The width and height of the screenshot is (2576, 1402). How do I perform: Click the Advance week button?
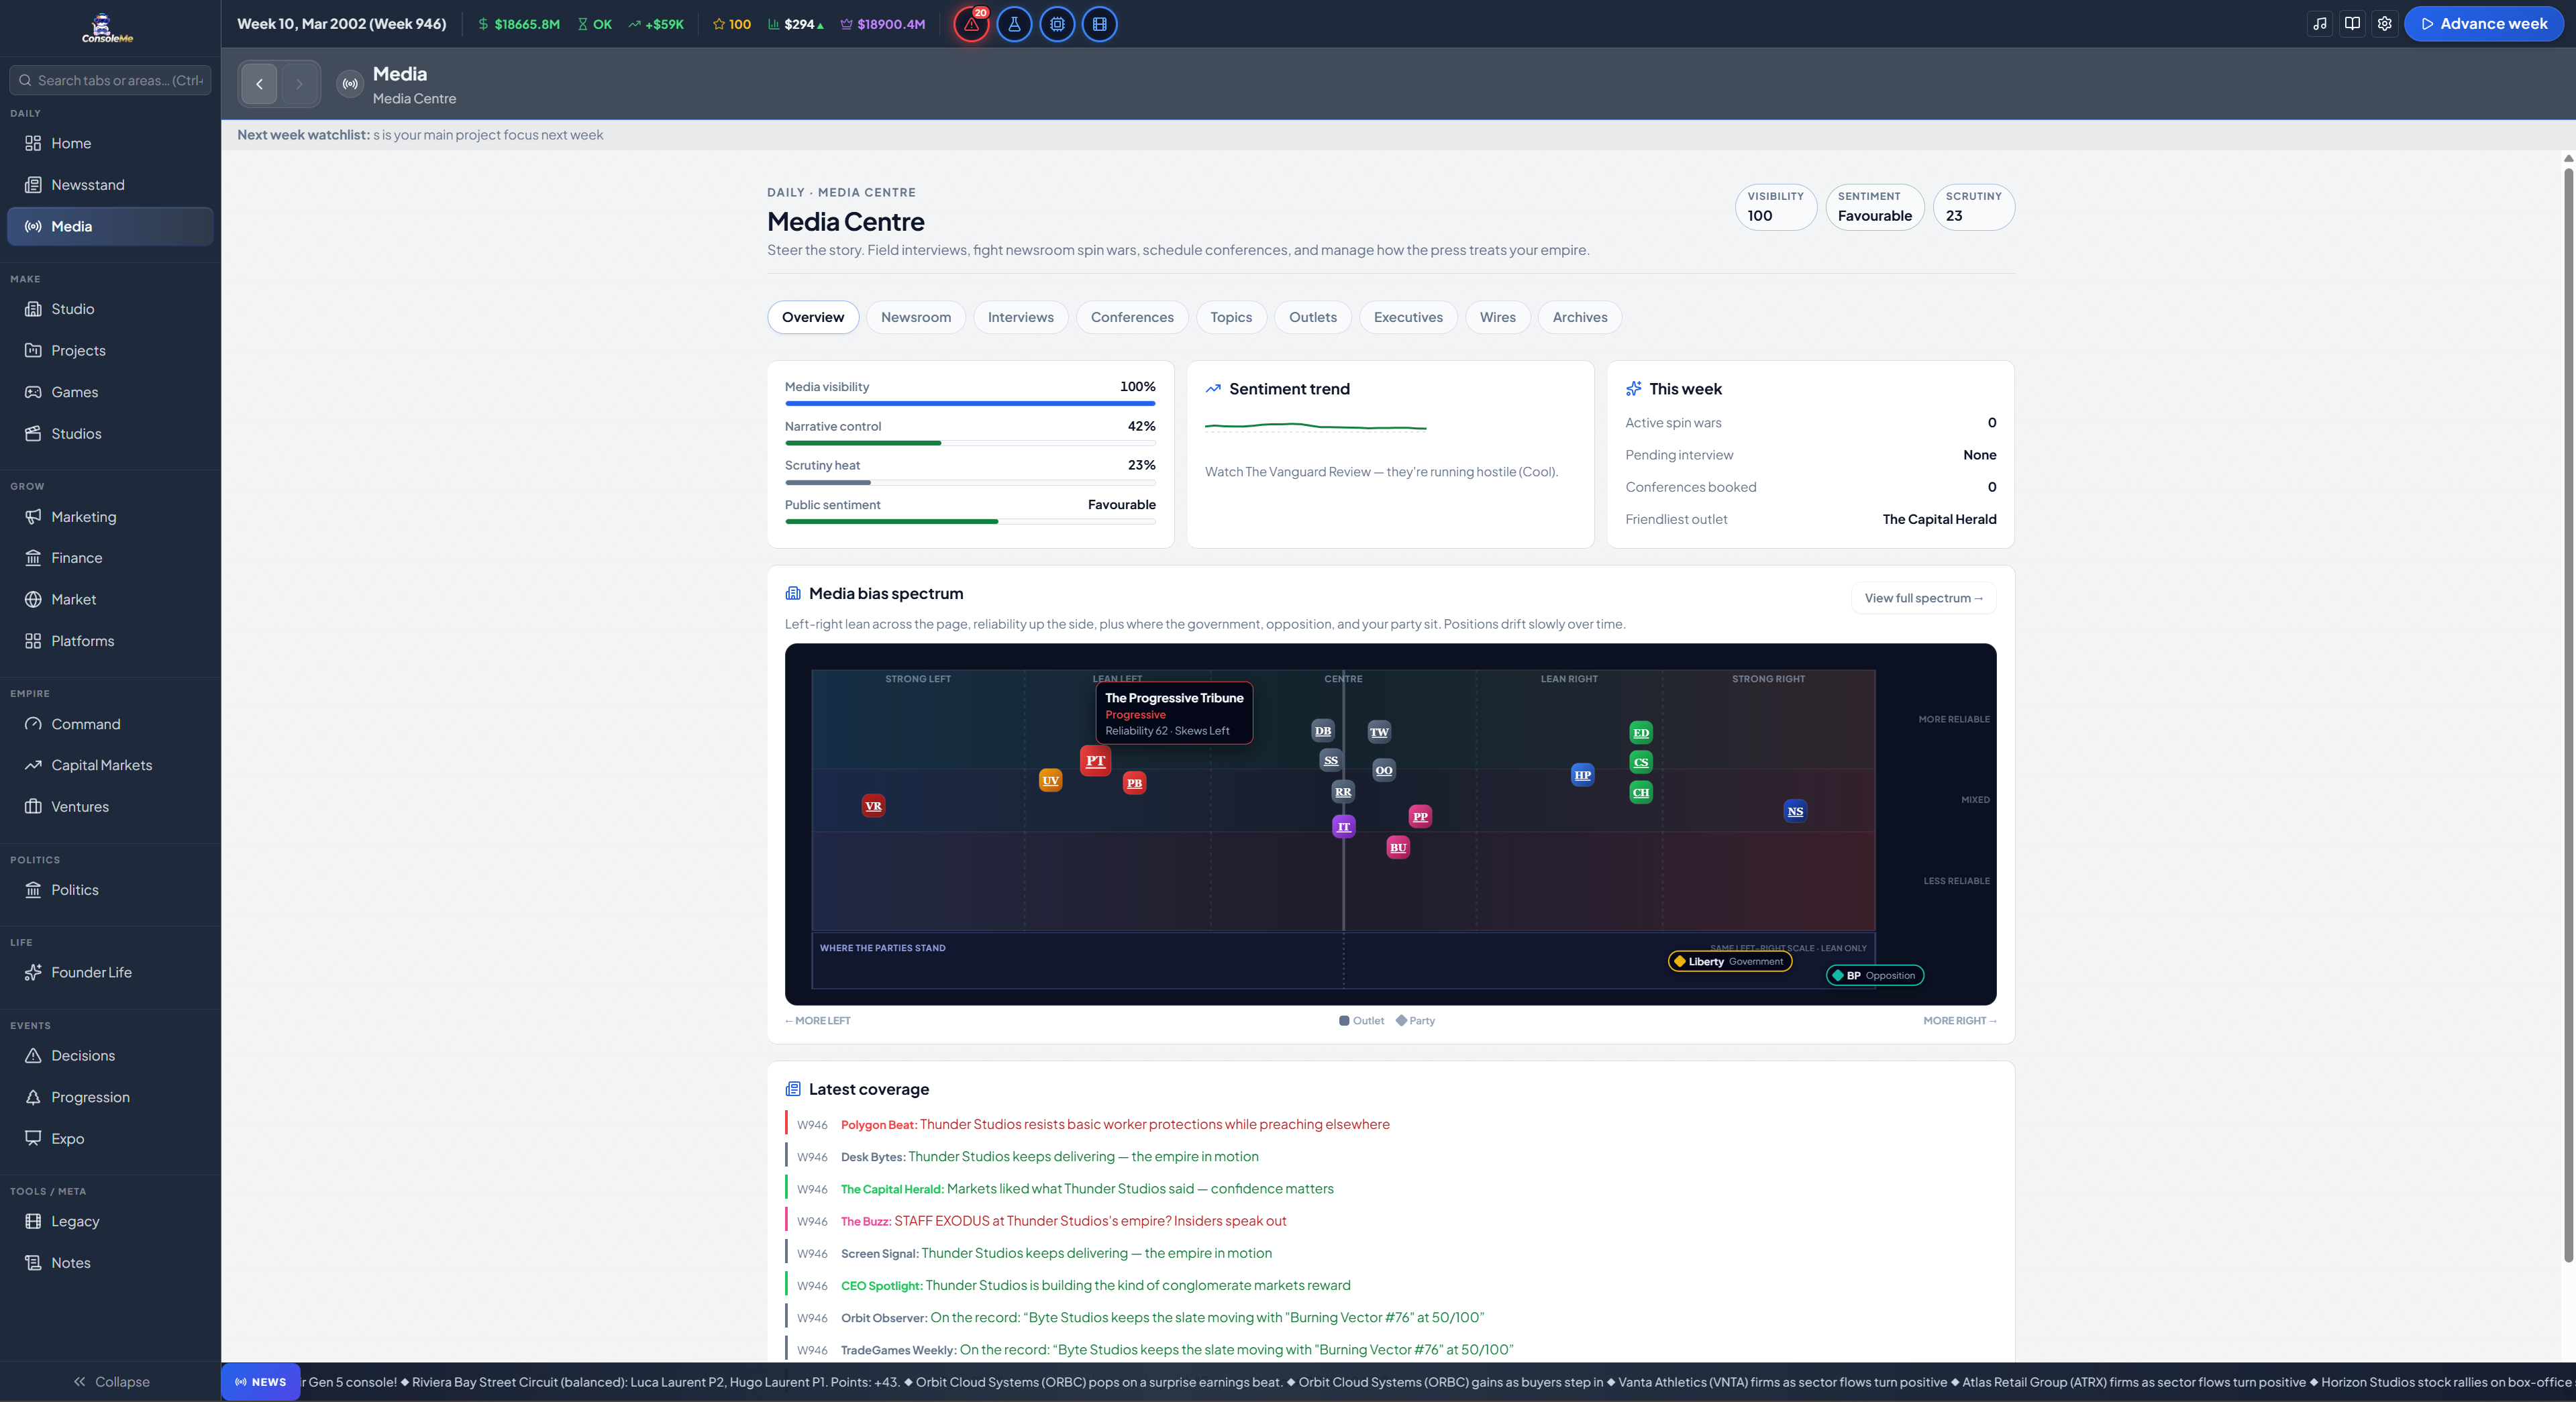(2484, 24)
